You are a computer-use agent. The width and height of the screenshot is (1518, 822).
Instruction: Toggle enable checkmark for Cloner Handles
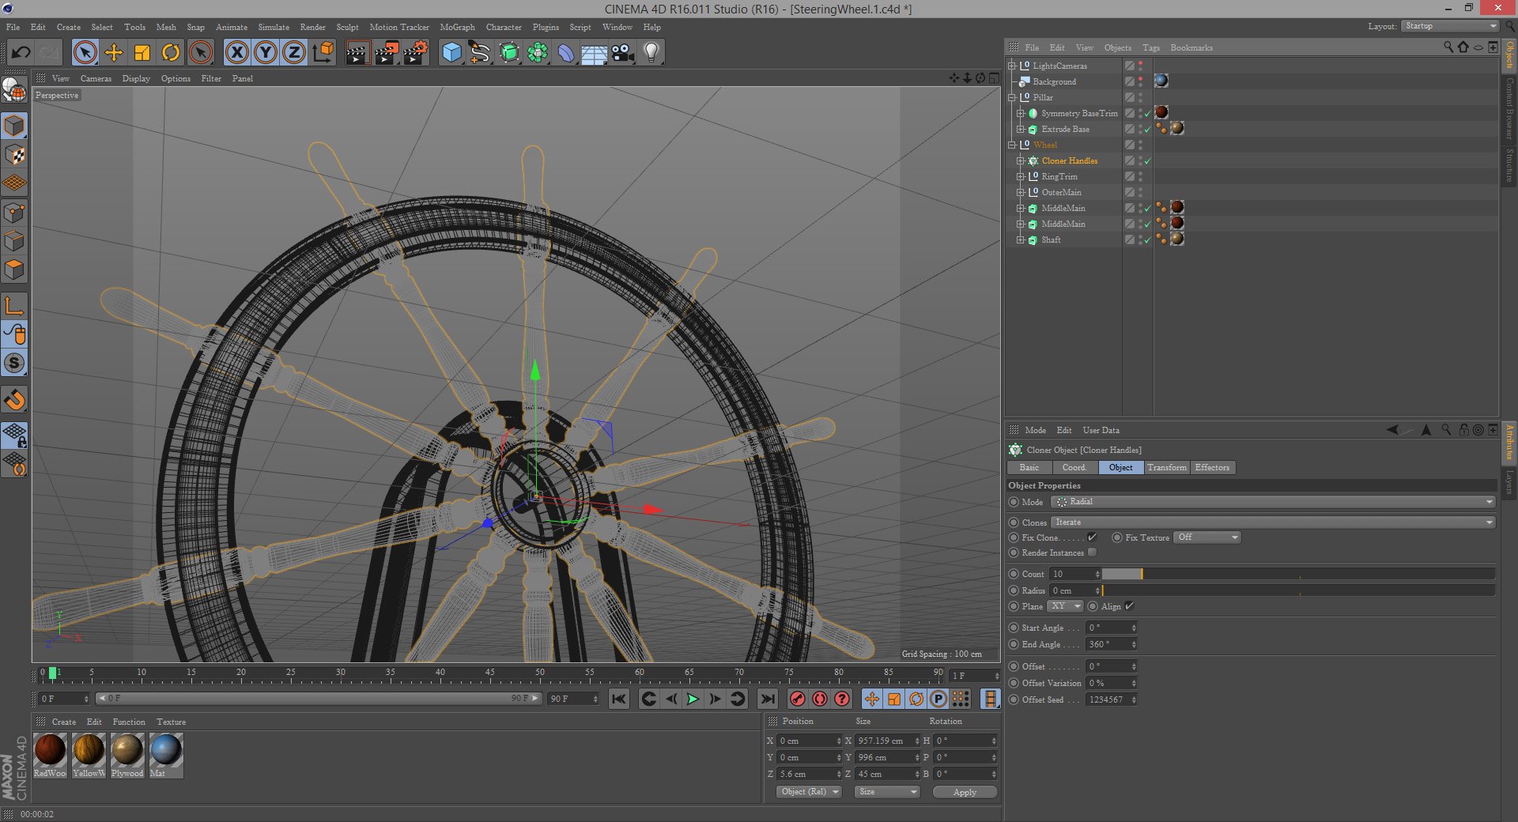coord(1147,161)
